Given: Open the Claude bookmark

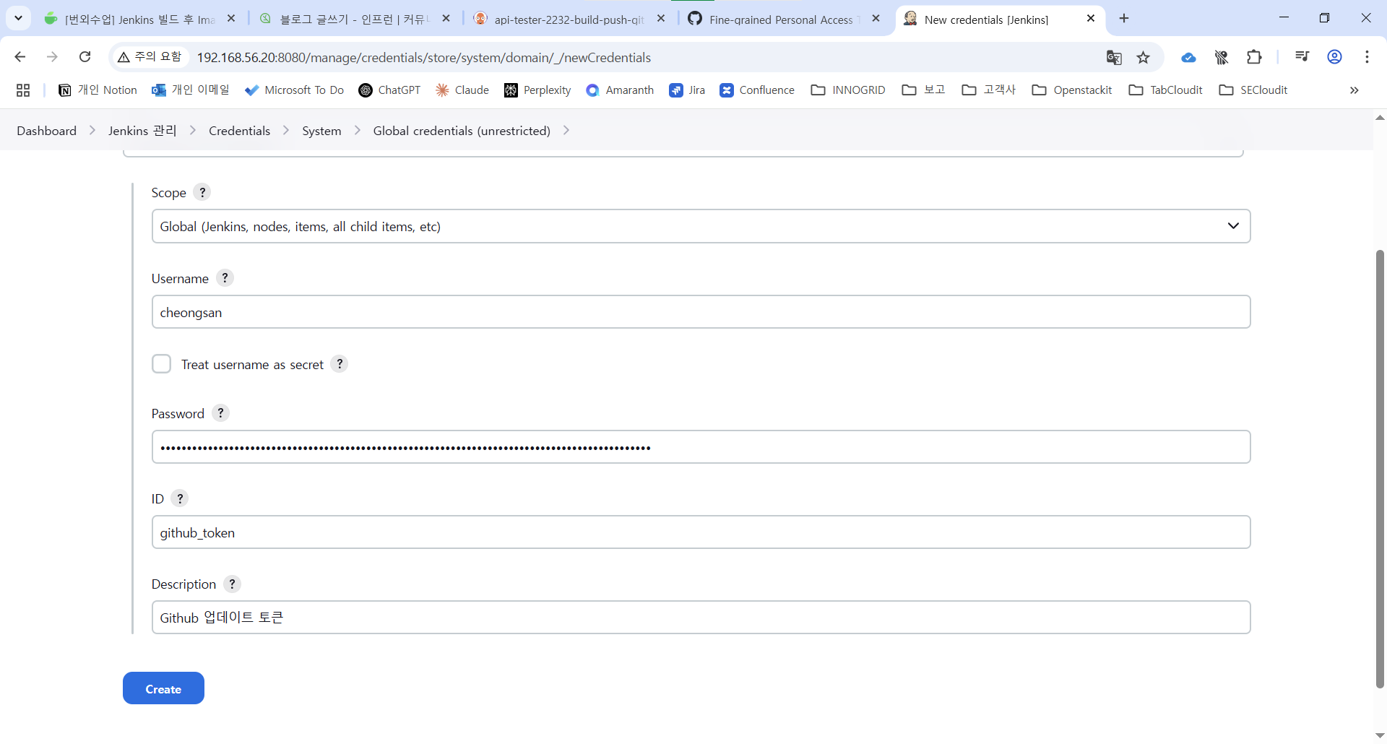Looking at the screenshot, I should [462, 90].
